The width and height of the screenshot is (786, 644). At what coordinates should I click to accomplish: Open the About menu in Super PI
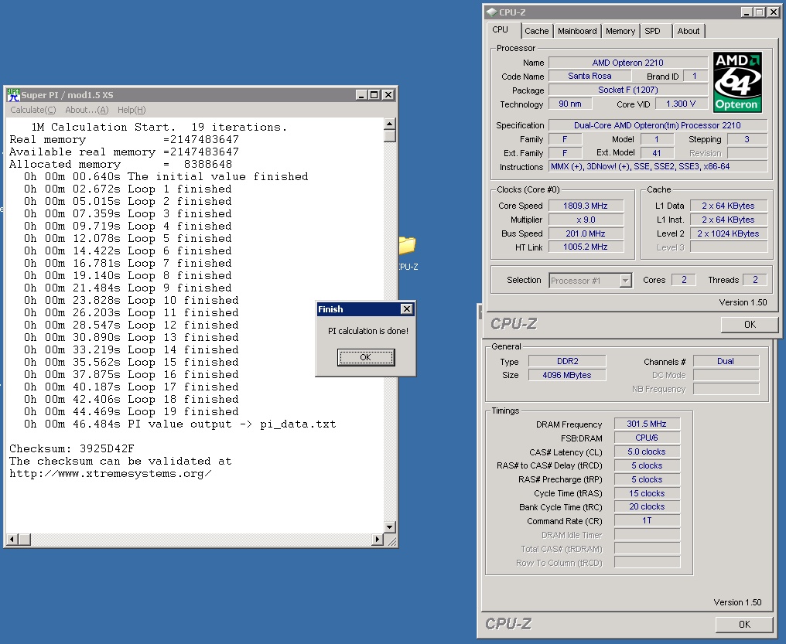click(87, 110)
